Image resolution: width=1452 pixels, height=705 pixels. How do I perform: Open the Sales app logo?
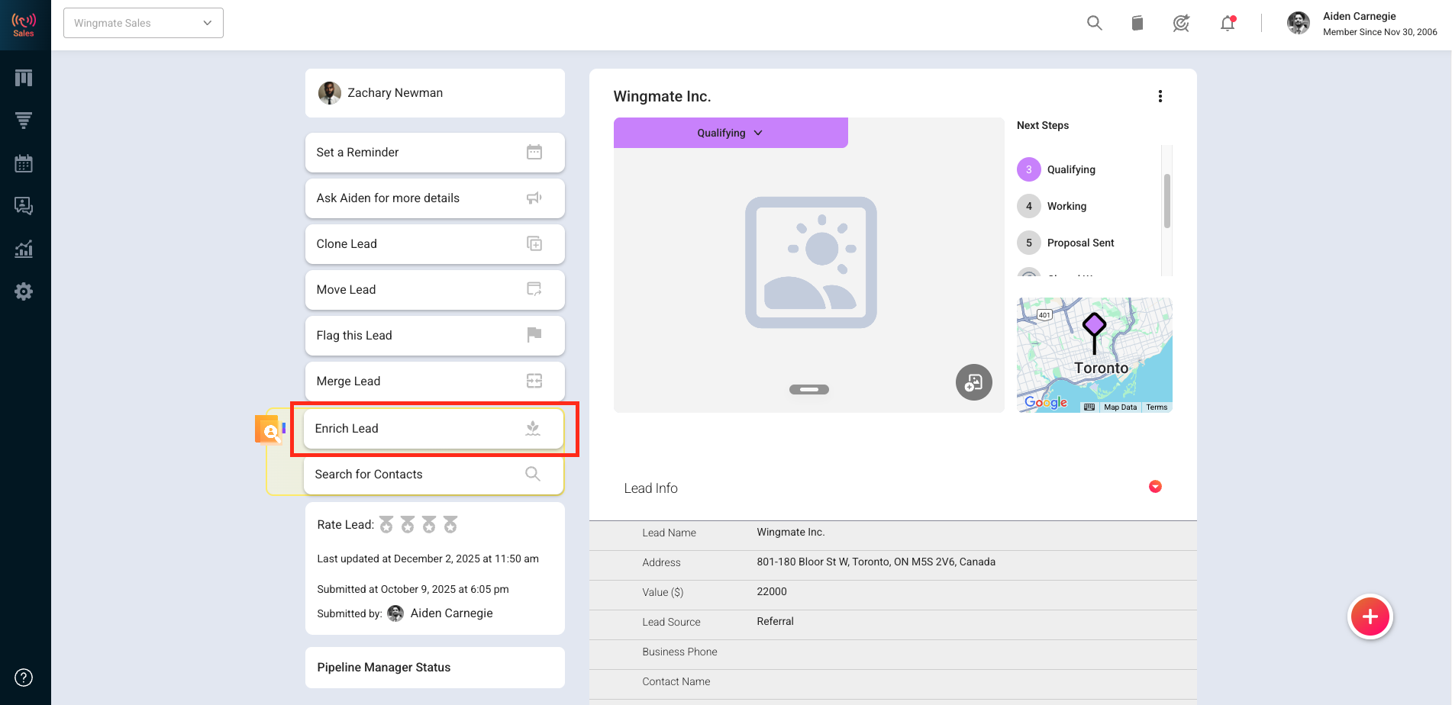pyautogui.click(x=24, y=24)
